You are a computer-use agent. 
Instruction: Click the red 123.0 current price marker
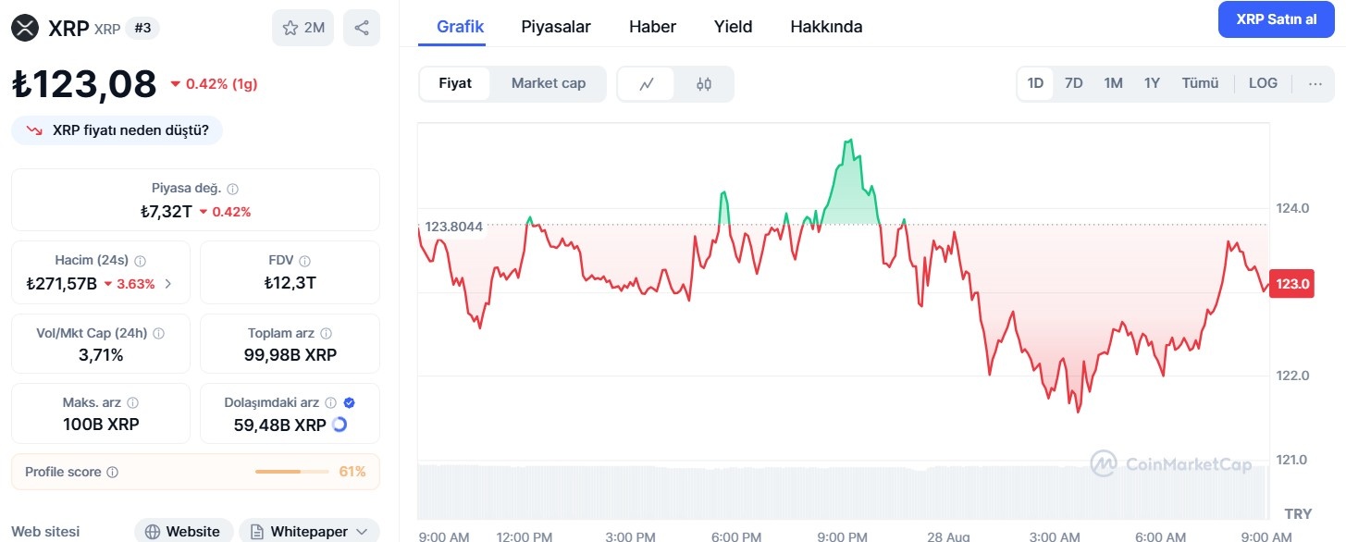pos(1291,284)
